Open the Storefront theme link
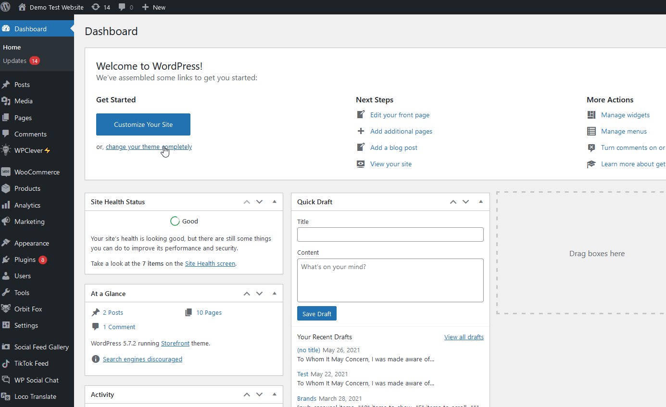This screenshot has width=666, height=407. click(176, 343)
